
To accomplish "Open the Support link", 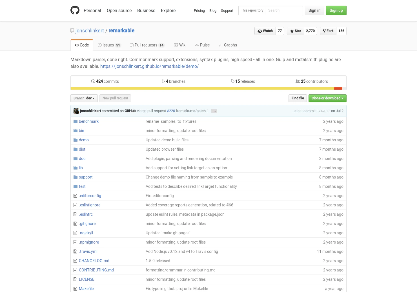I will point(227,11).
